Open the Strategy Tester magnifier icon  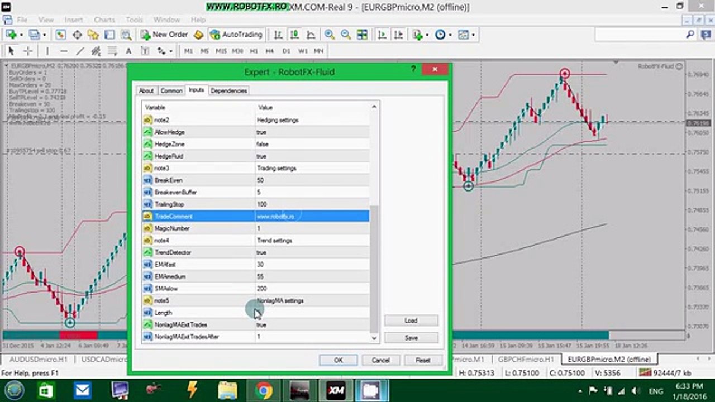pyautogui.click(x=126, y=35)
